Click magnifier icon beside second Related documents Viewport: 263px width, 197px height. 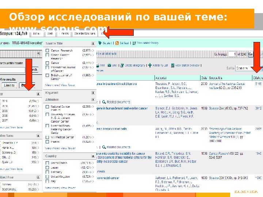[x=104, y=147]
